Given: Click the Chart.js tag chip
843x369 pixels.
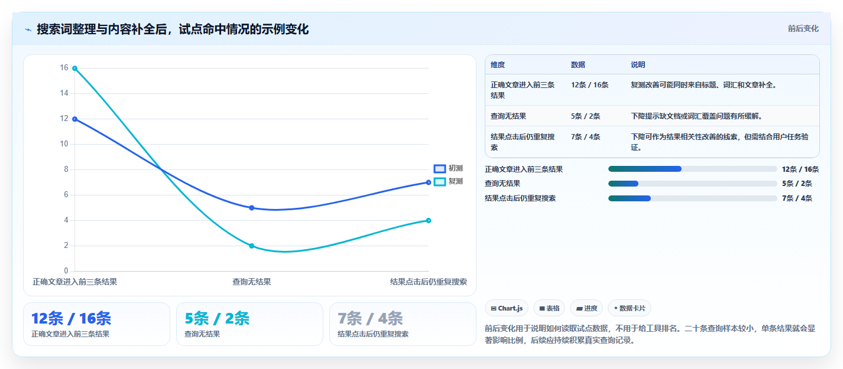Looking at the screenshot, I should 507,308.
